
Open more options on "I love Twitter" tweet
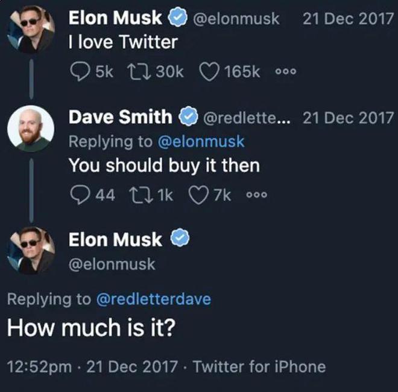pos(286,71)
